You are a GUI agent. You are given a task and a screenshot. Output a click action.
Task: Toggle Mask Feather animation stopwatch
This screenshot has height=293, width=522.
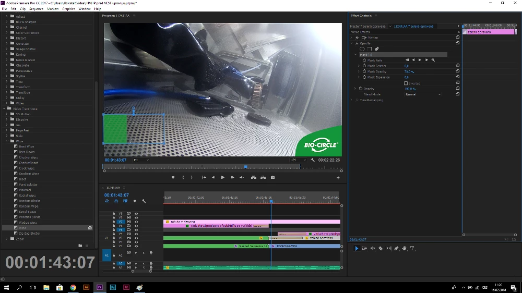coord(364,66)
